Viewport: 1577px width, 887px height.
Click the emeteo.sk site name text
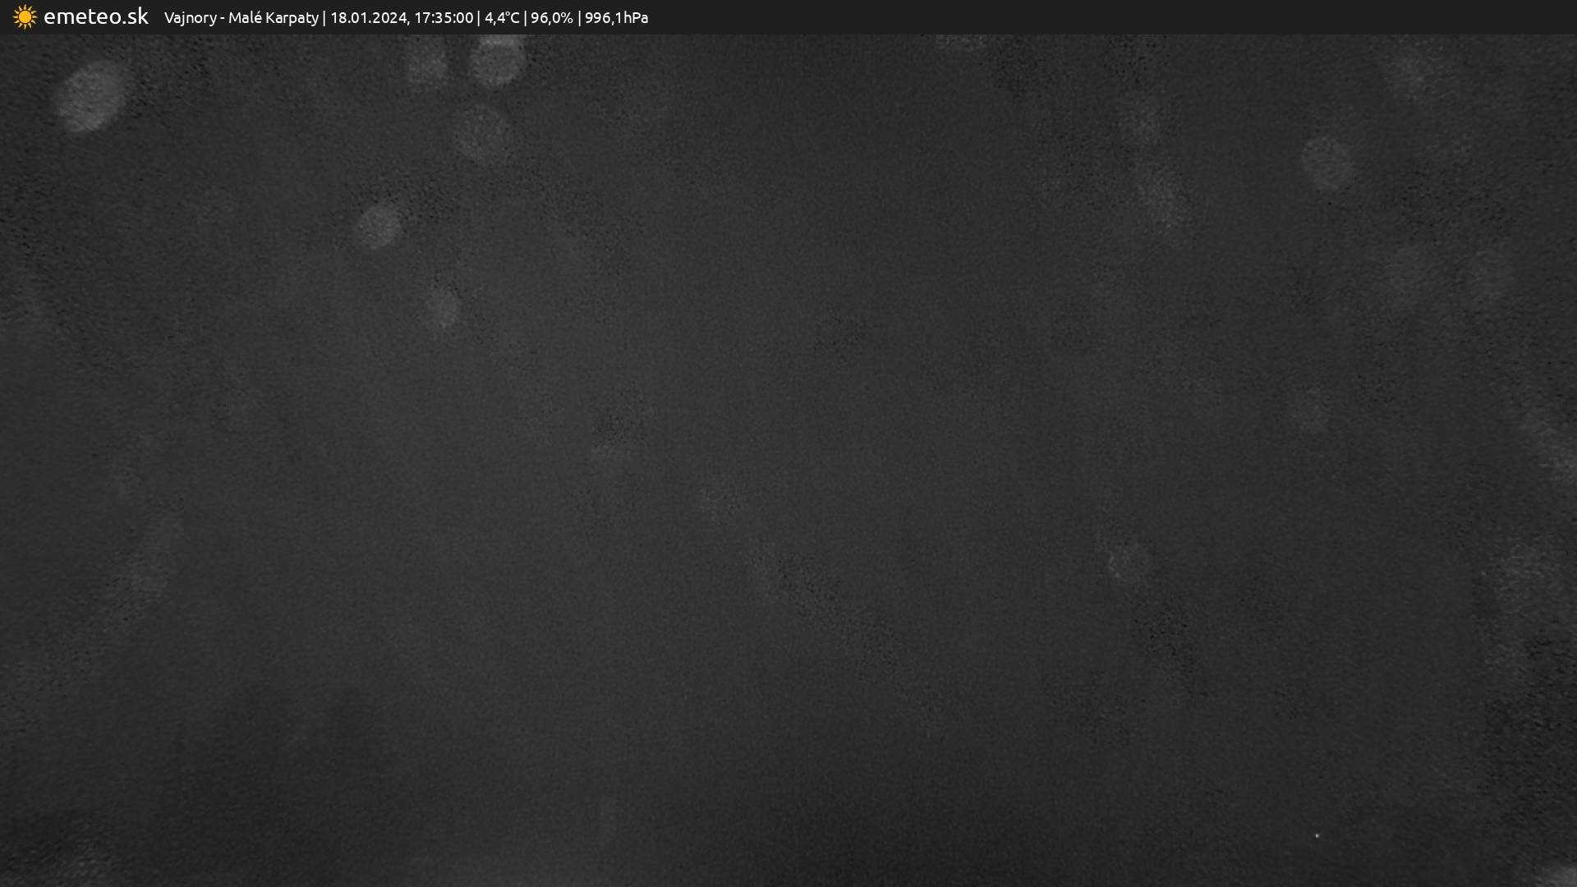[x=95, y=17]
